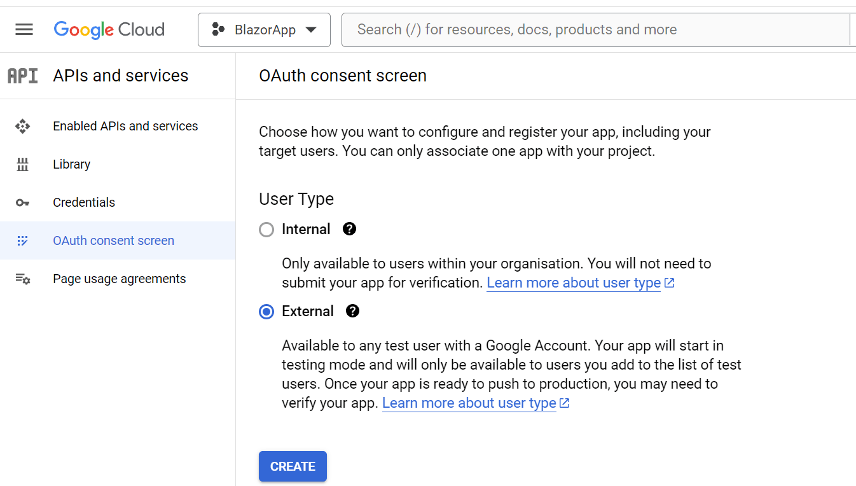
Task: Click the OAuth consent screen page title
Action: (x=343, y=76)
